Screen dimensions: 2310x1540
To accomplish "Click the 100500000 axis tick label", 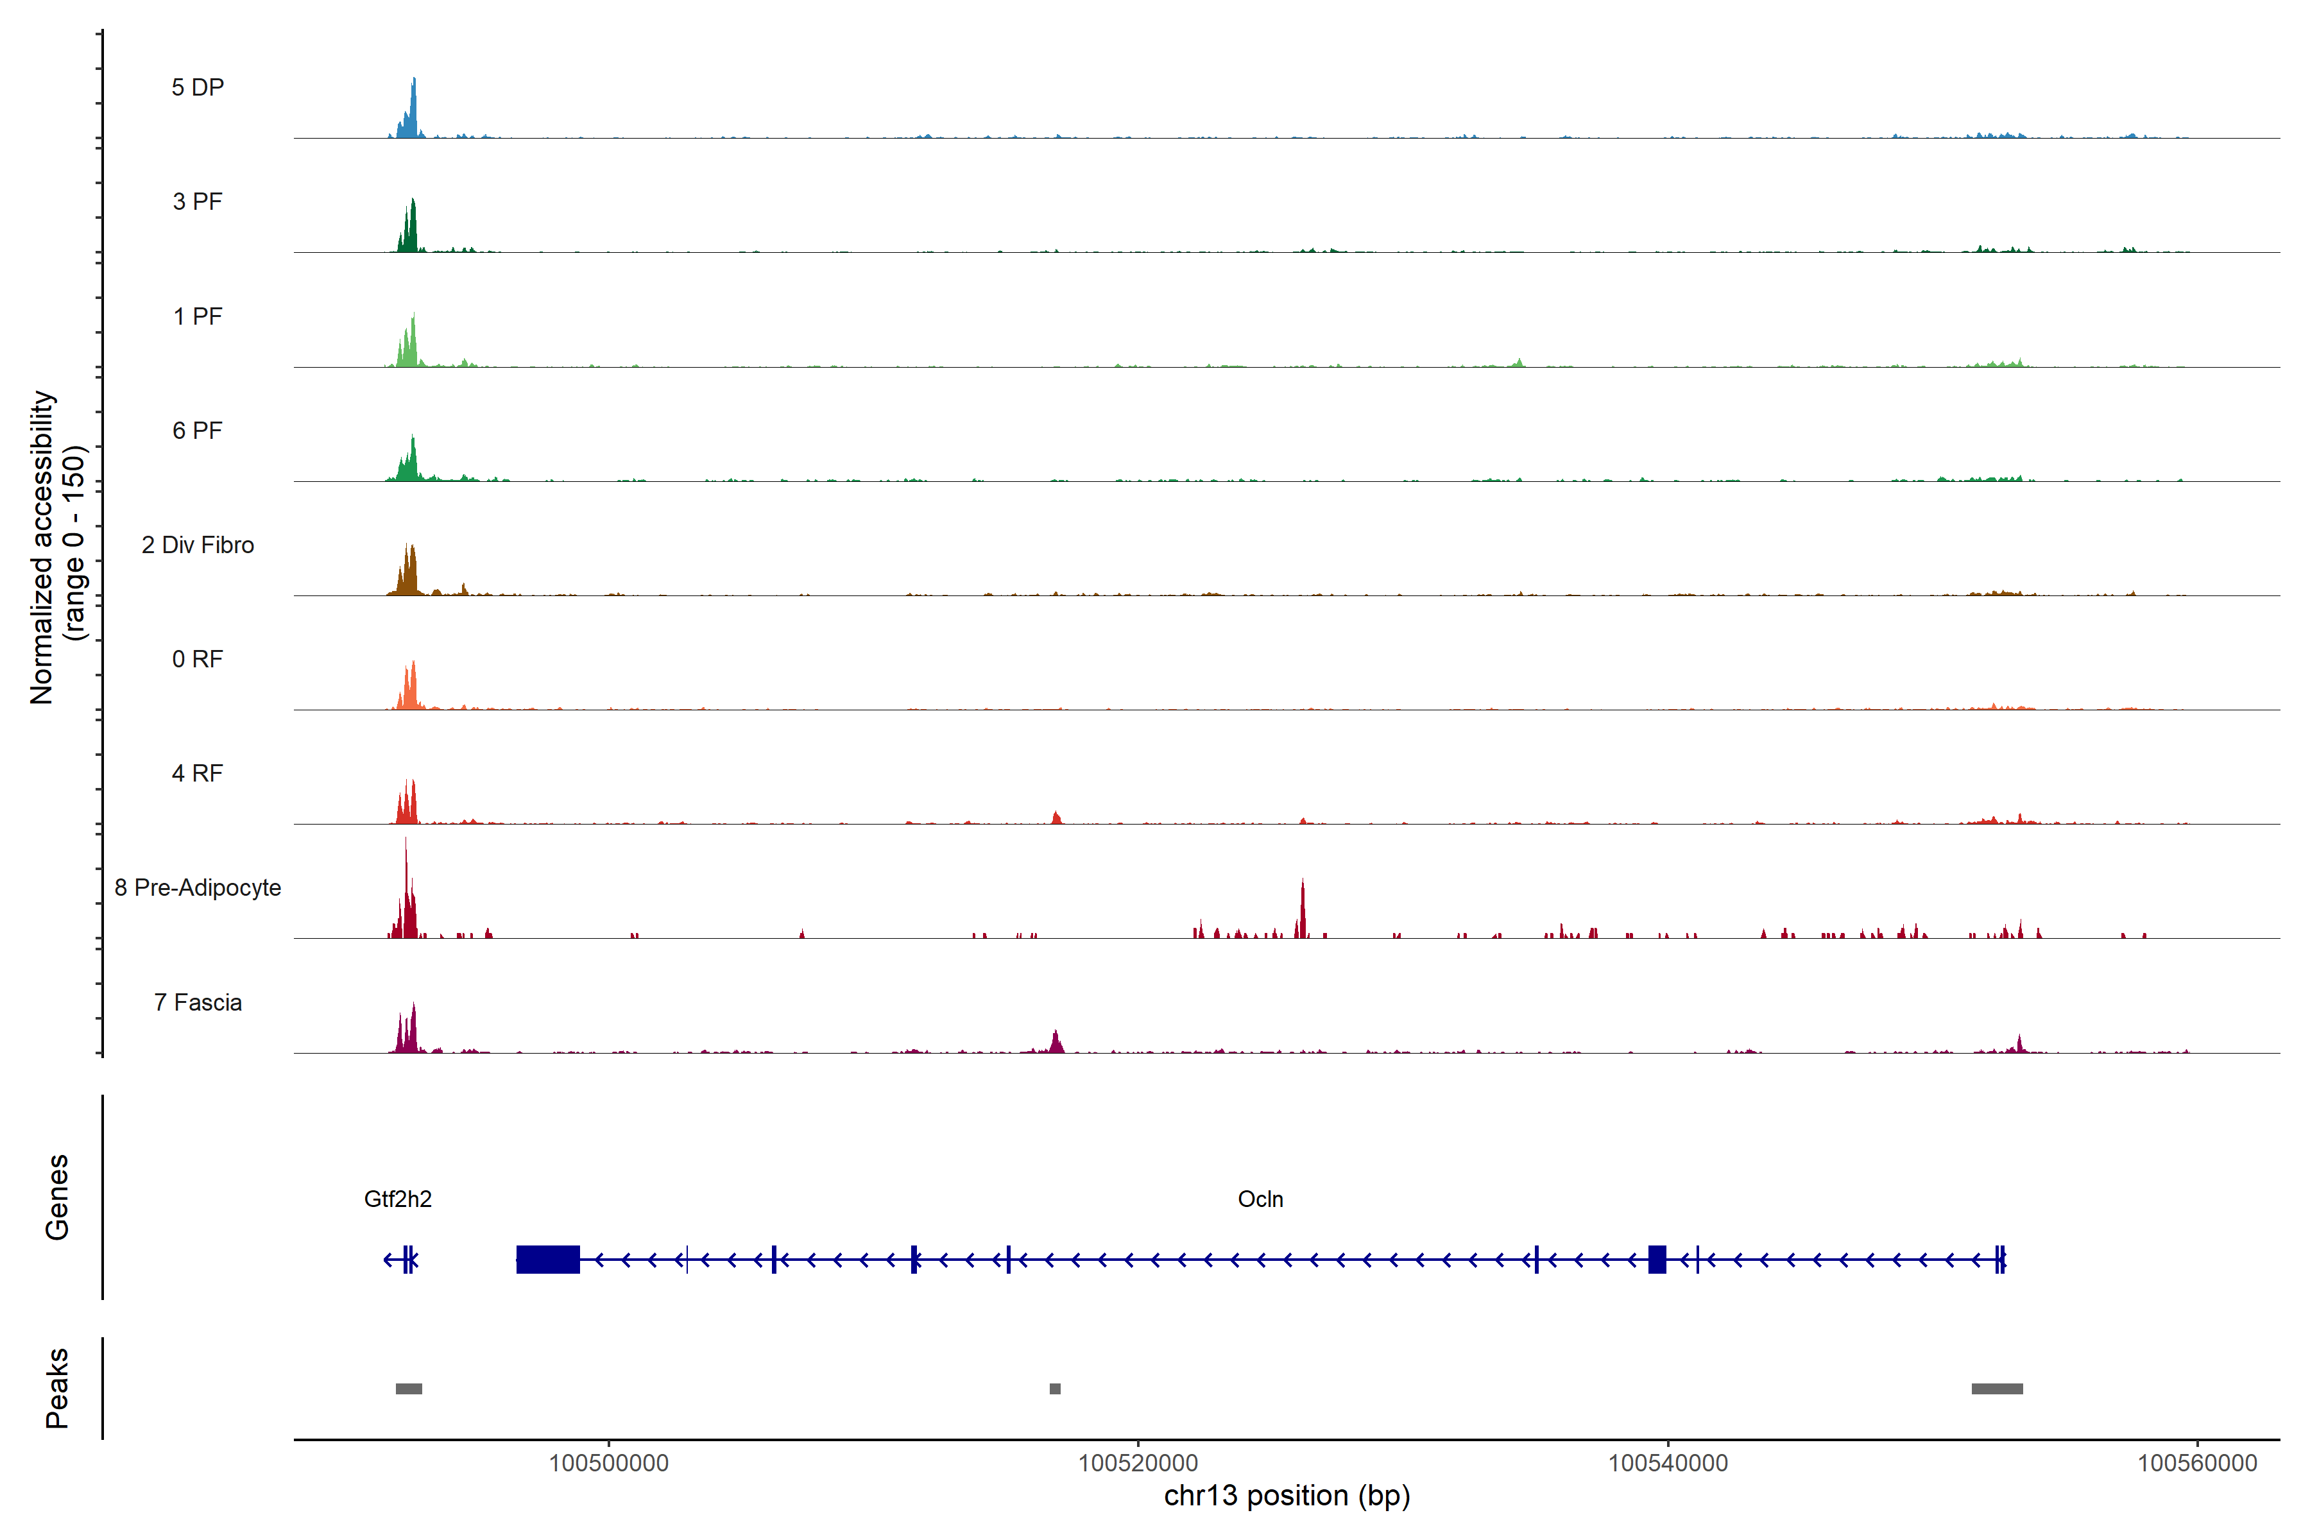I will point(608,1464).
